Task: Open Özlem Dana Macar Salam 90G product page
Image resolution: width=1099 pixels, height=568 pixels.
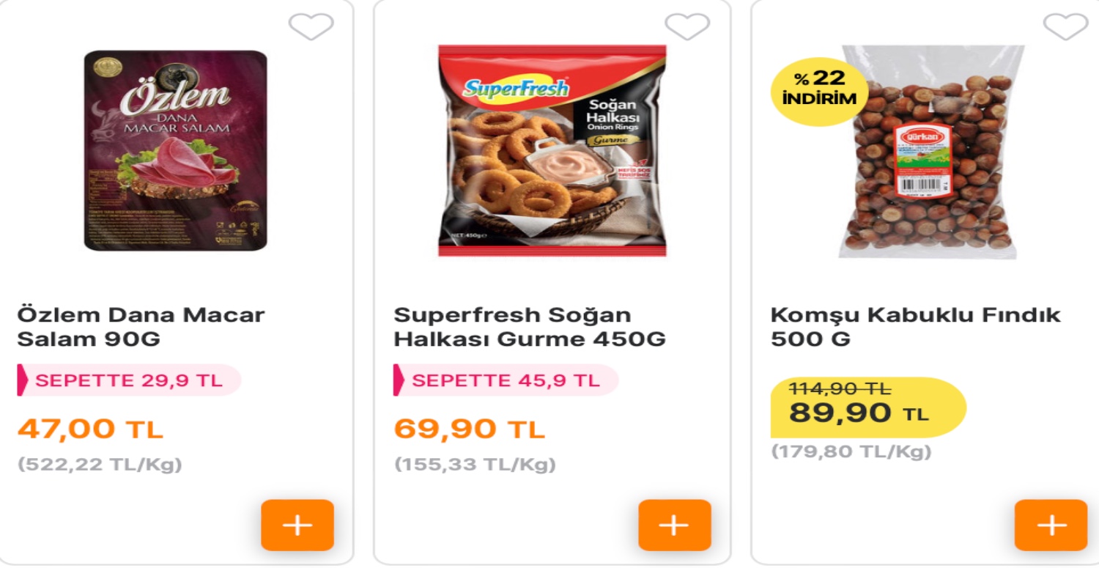Action: 141,327
